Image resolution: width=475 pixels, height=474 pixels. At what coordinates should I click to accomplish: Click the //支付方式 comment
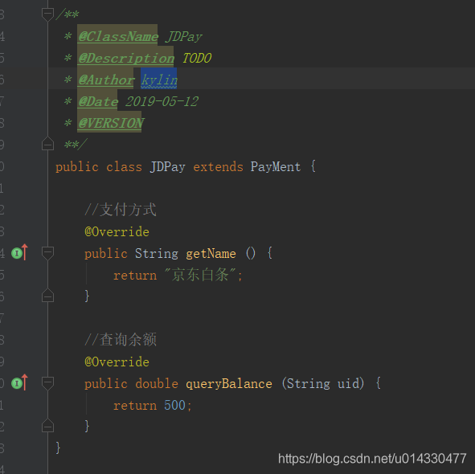tap(121, 210)
